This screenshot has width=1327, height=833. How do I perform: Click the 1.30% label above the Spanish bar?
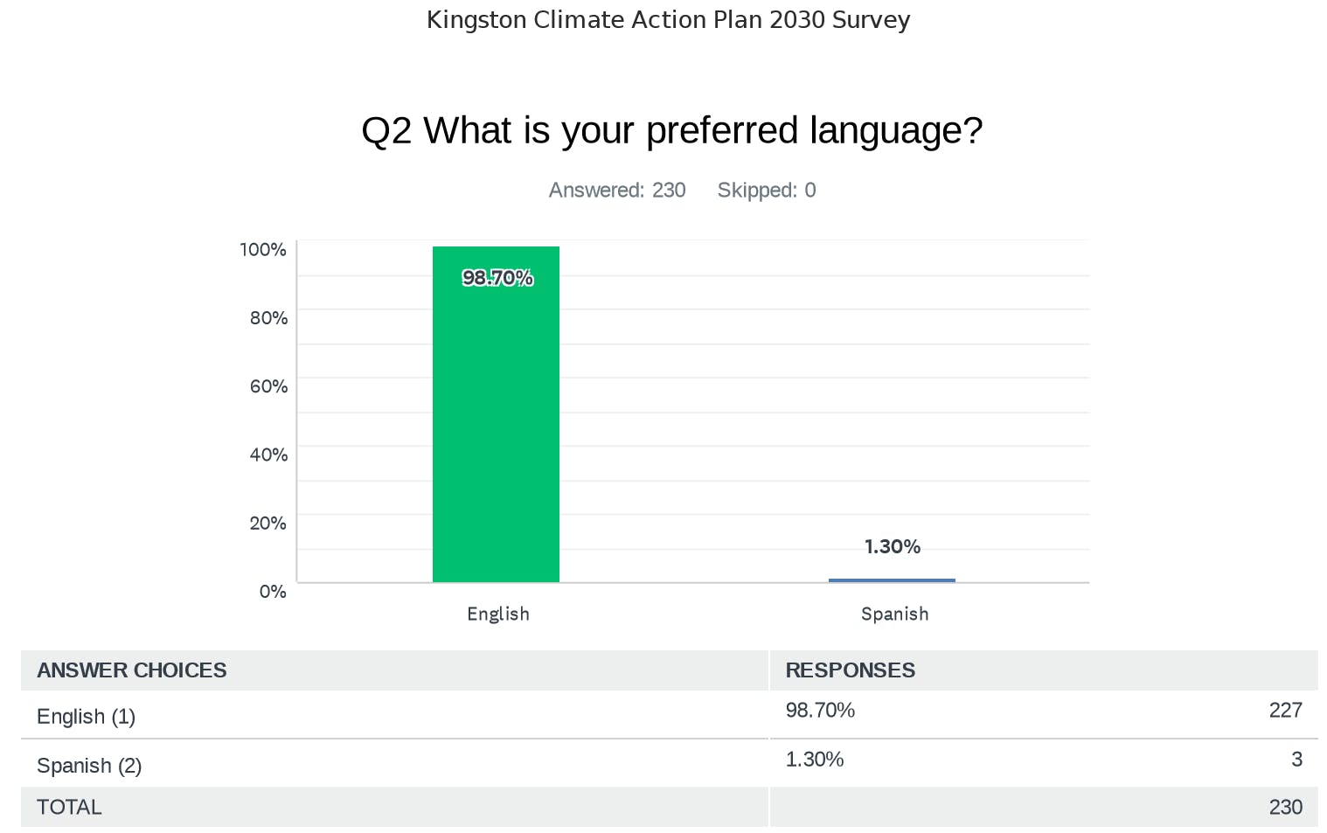click(x=893, y=546)
